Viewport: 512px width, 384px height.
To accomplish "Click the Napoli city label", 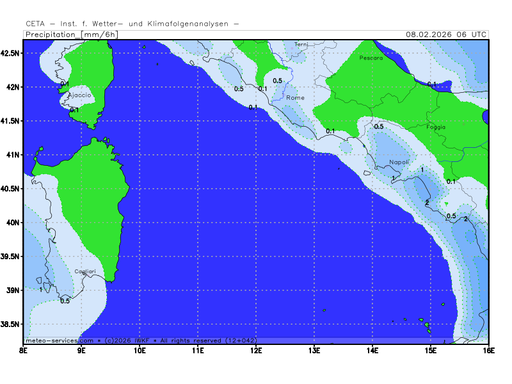I will (x=399, y=163).
